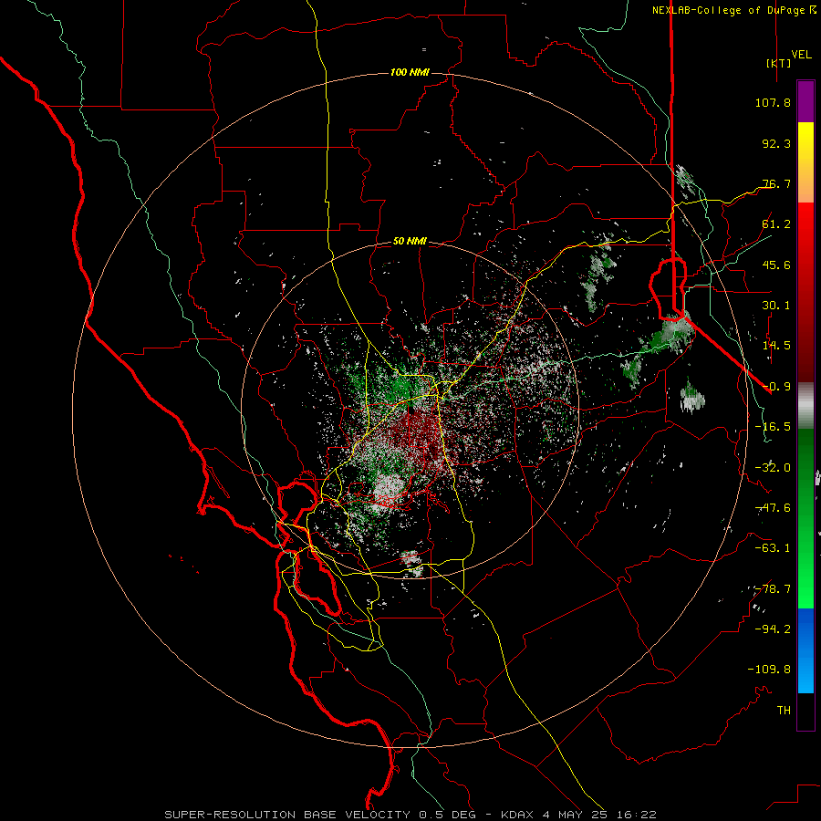Click the 14.5 velocity scale value
821x821 pixels.
click(776, 346)
